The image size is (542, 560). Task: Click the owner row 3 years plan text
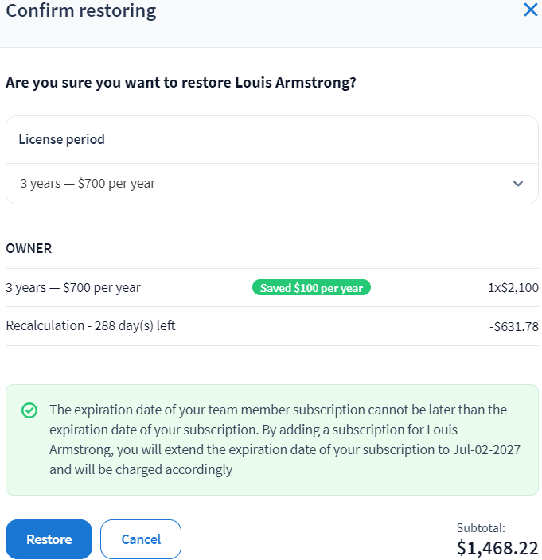(x=73, y=288)
